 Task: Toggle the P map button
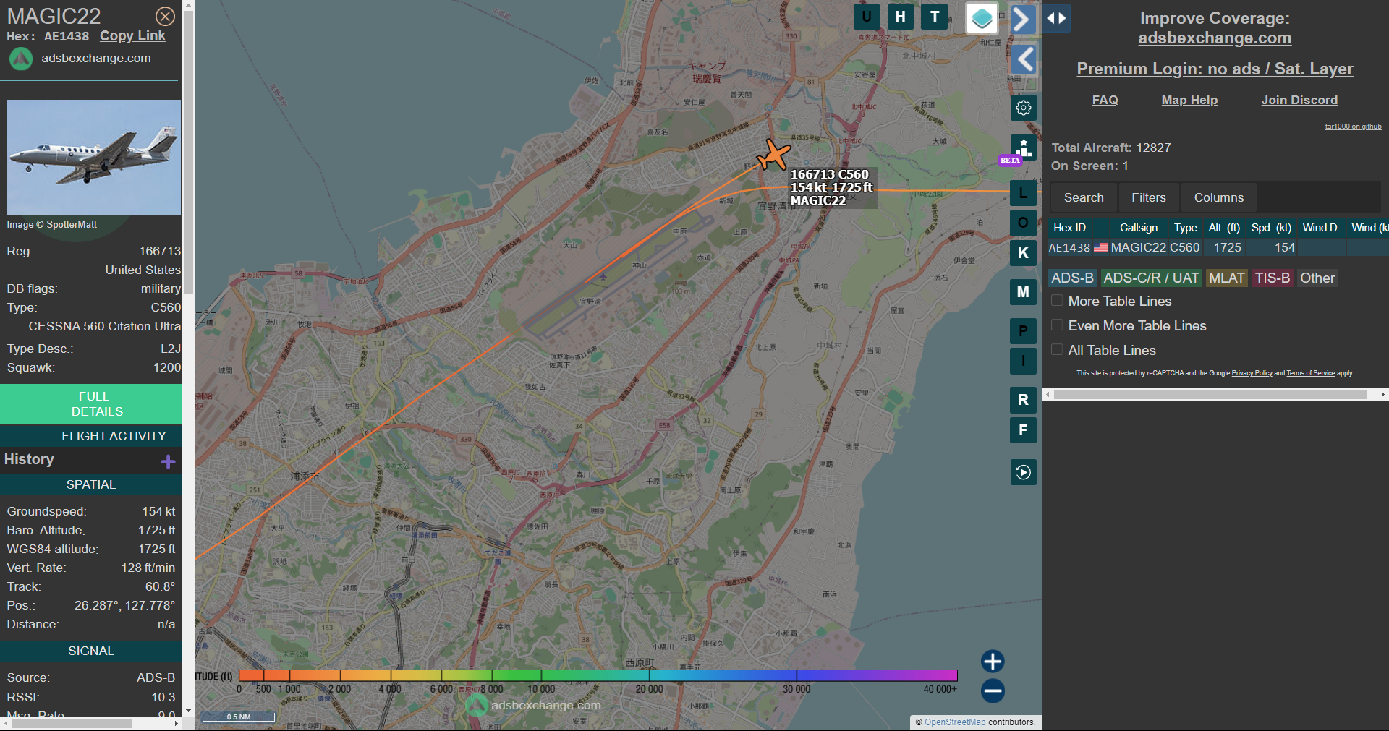pos(1023,331)
